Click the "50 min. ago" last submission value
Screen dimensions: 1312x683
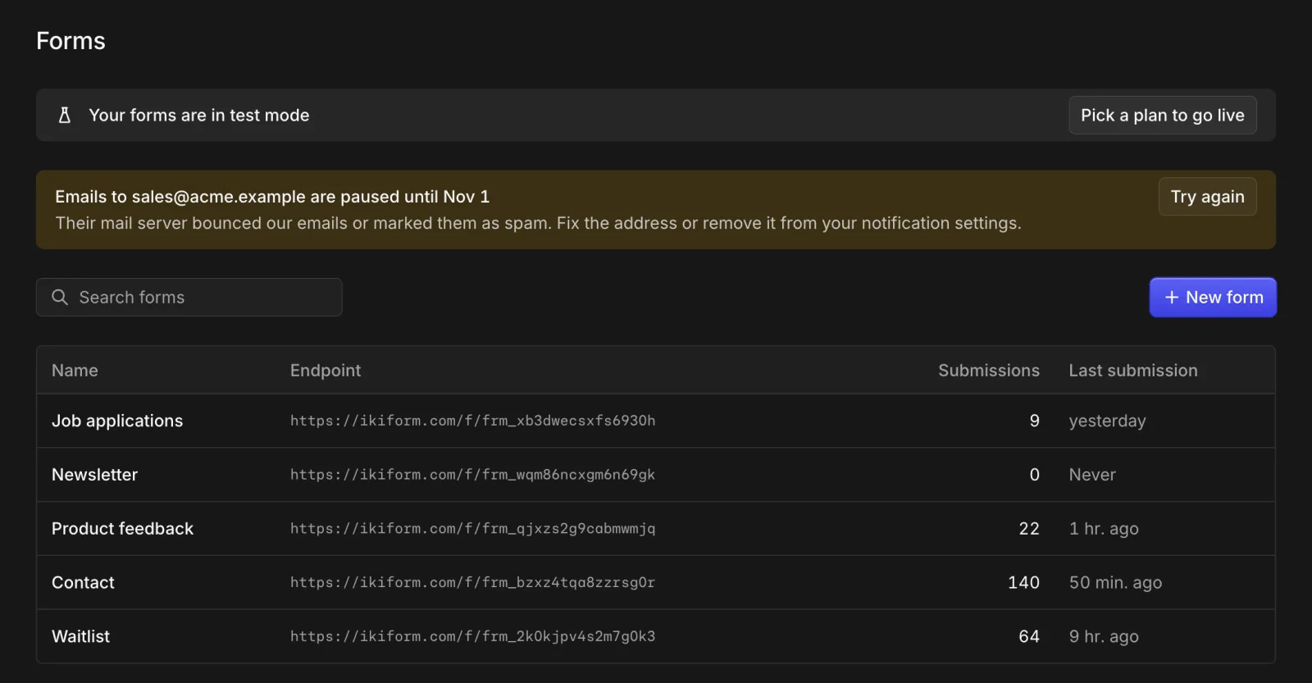pyautogui.click(x=1115, y=583)
